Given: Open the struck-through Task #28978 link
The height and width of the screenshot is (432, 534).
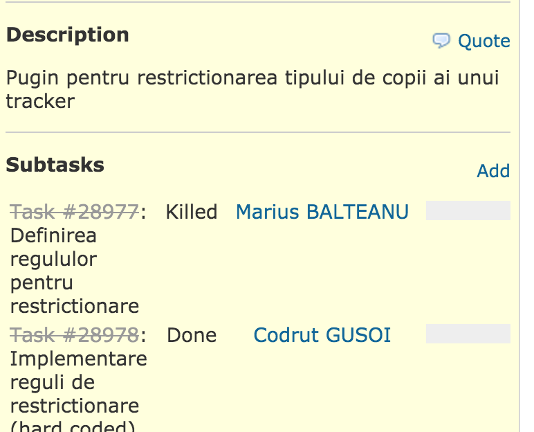Looking at the screenshot, I should click(x=74, y=335).
